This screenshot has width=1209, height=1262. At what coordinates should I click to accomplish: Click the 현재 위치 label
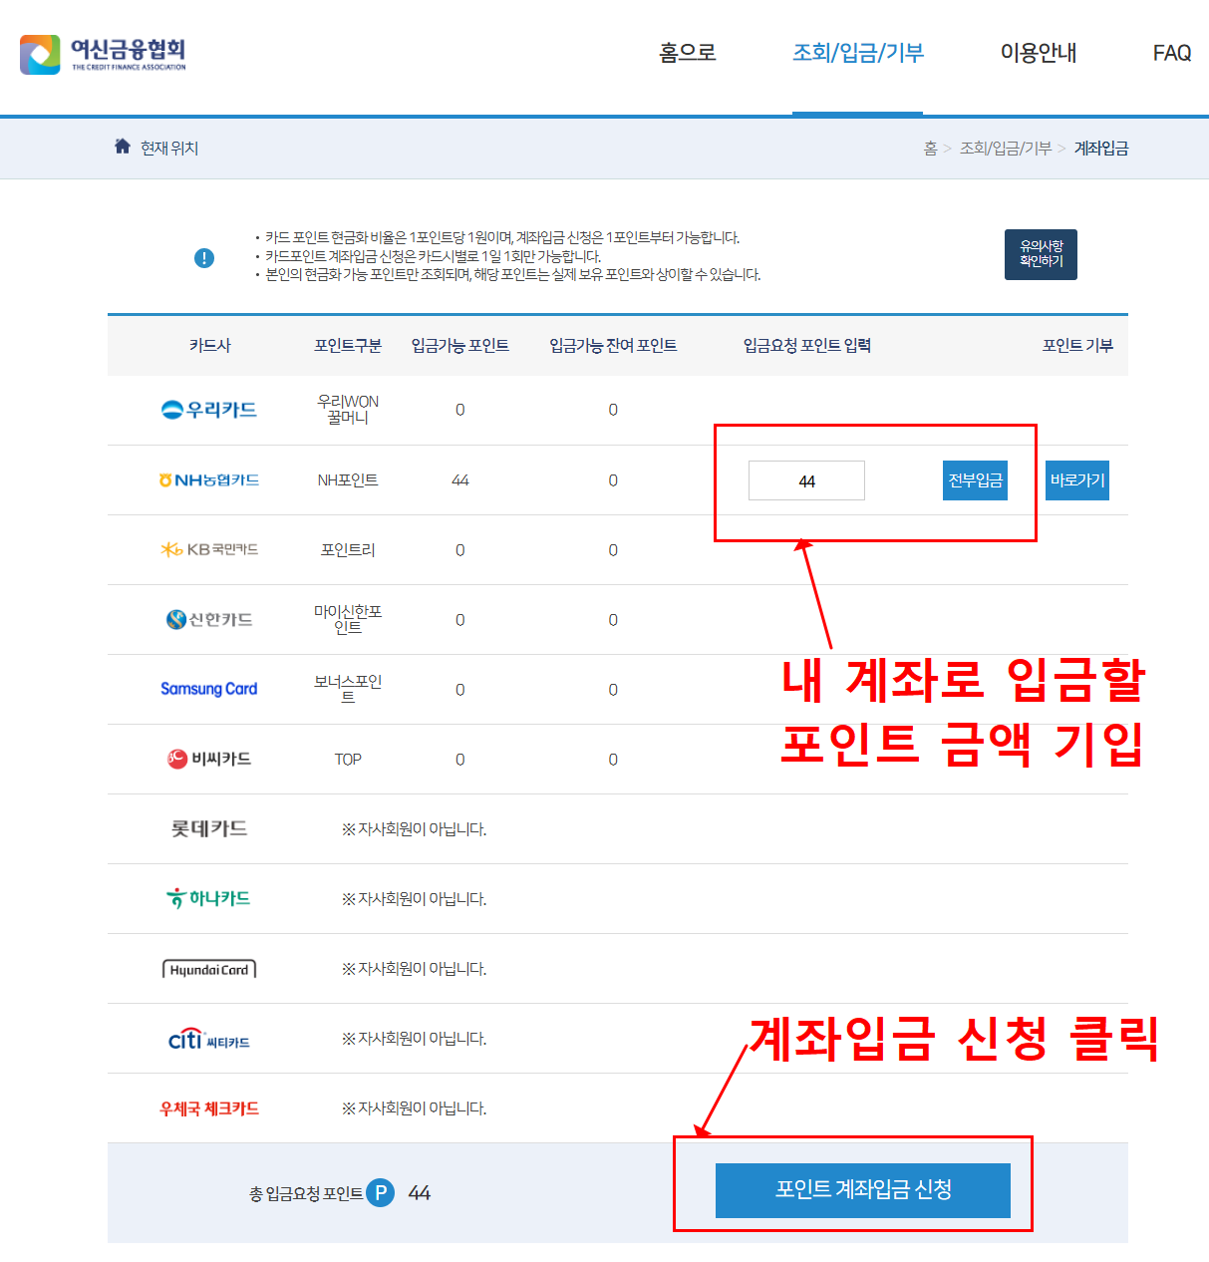(x=169, y=148)
